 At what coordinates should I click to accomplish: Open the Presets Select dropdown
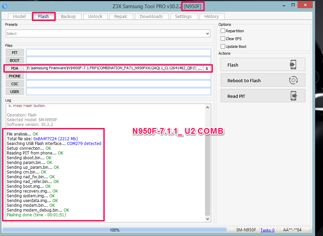pos(108,34)
